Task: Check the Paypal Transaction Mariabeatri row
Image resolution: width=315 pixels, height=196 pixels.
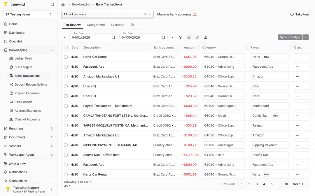Action: [x=66, y=106]
